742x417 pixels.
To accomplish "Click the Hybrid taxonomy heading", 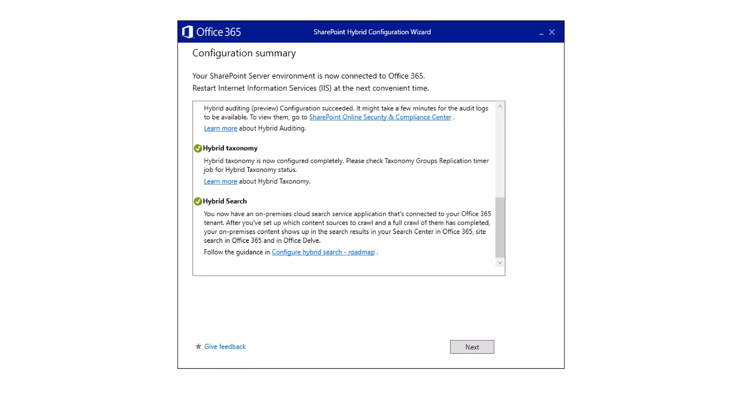I will click(230, 148).
